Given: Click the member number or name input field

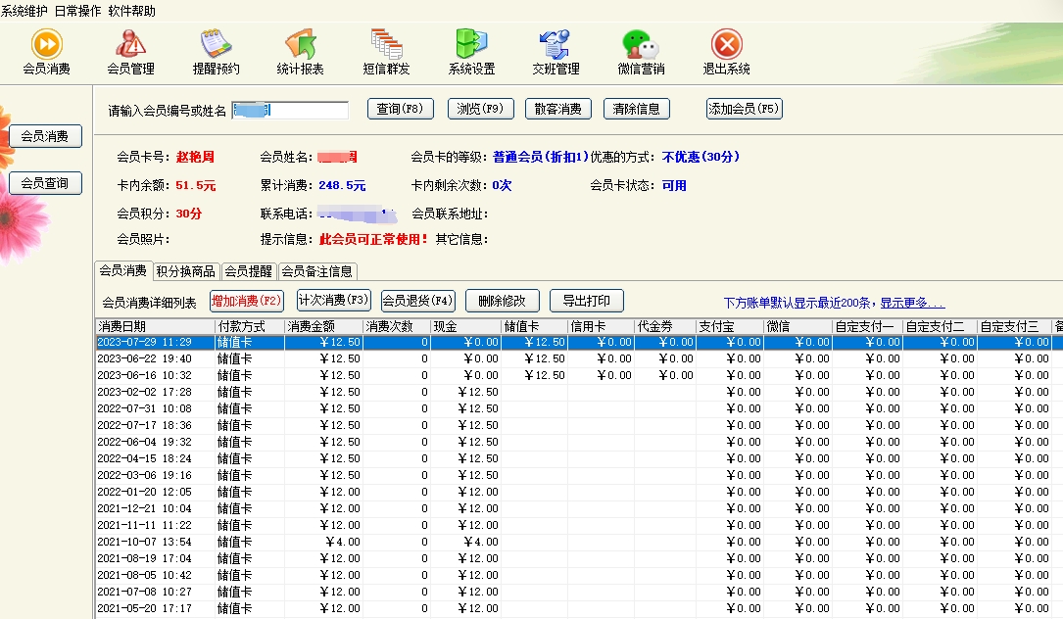Looking at the screenshot, I should click(290, 110).
